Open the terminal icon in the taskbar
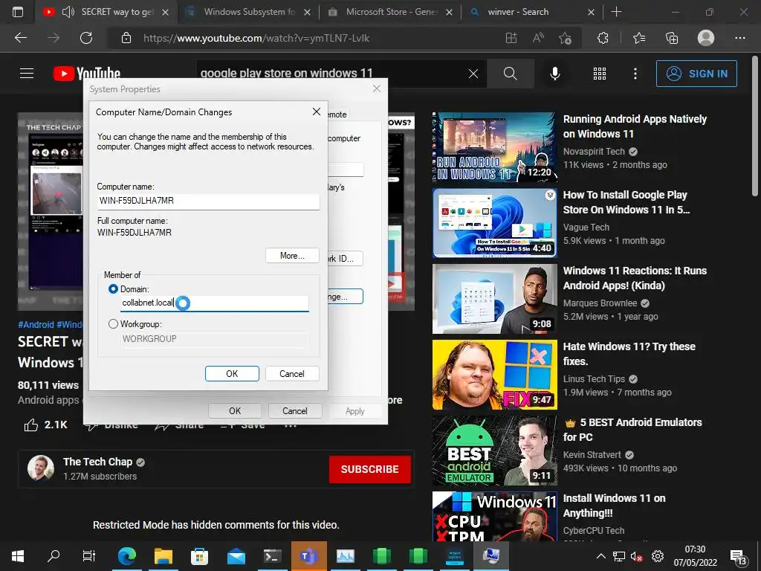This screenshot has width=761, height=571. point(272,556)
